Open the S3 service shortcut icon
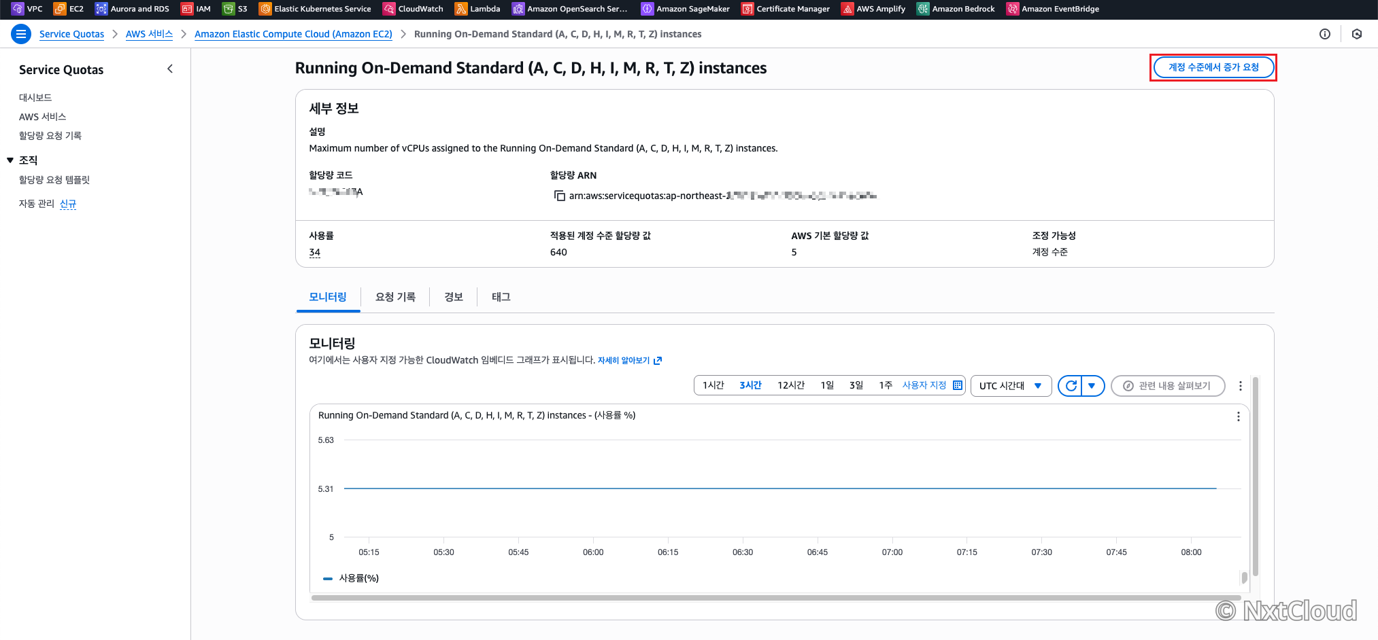Viewport: 1378px width, 640px height. click(229, 9)
